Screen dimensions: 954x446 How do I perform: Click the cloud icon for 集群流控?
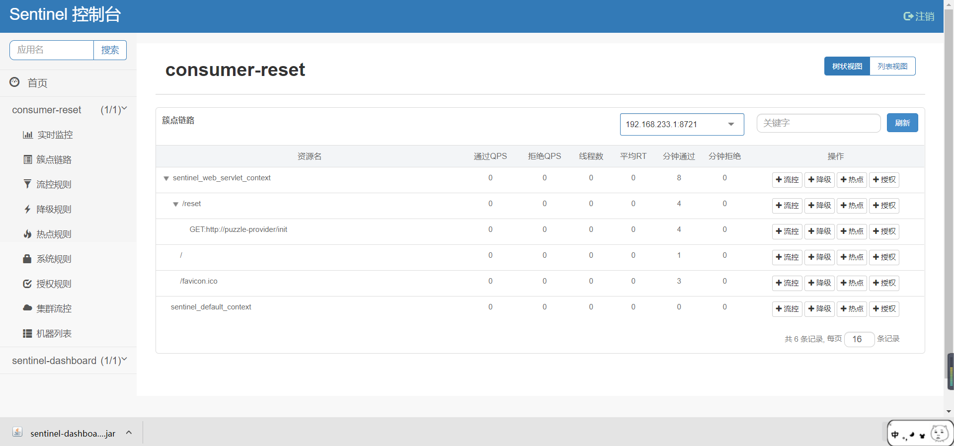coord(27,308)
